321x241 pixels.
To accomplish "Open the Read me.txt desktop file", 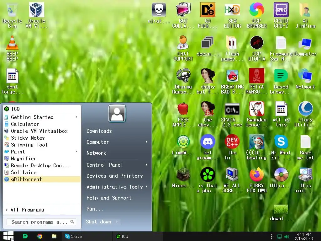I will 305,142.
